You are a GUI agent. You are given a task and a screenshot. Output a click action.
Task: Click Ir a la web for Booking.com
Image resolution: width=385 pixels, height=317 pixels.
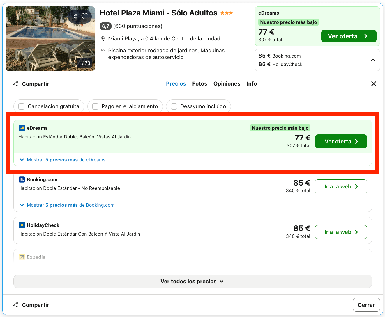point(341,186)
